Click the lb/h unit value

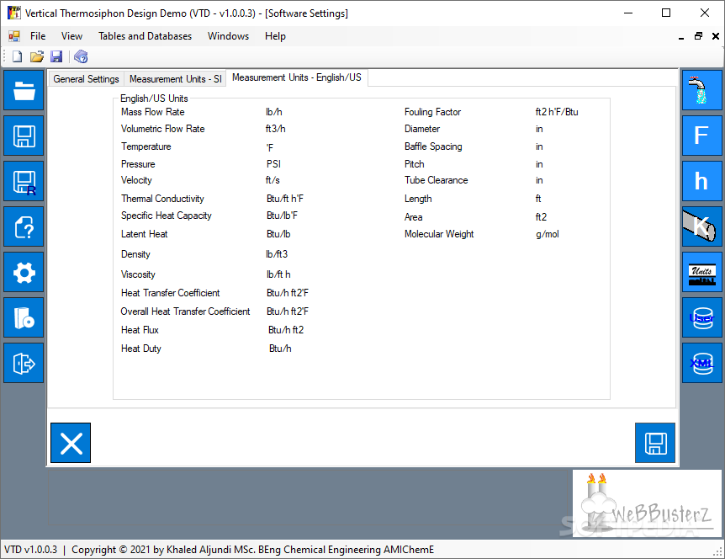273,112
